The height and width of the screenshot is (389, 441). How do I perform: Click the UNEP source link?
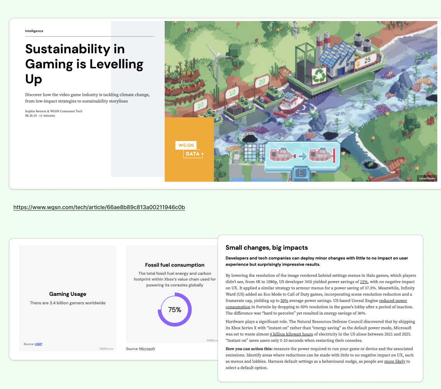pyautogui.click(x=39, y=344)
